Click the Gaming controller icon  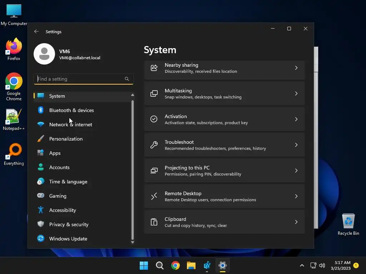pyautogui.click(x=41, y=196)
